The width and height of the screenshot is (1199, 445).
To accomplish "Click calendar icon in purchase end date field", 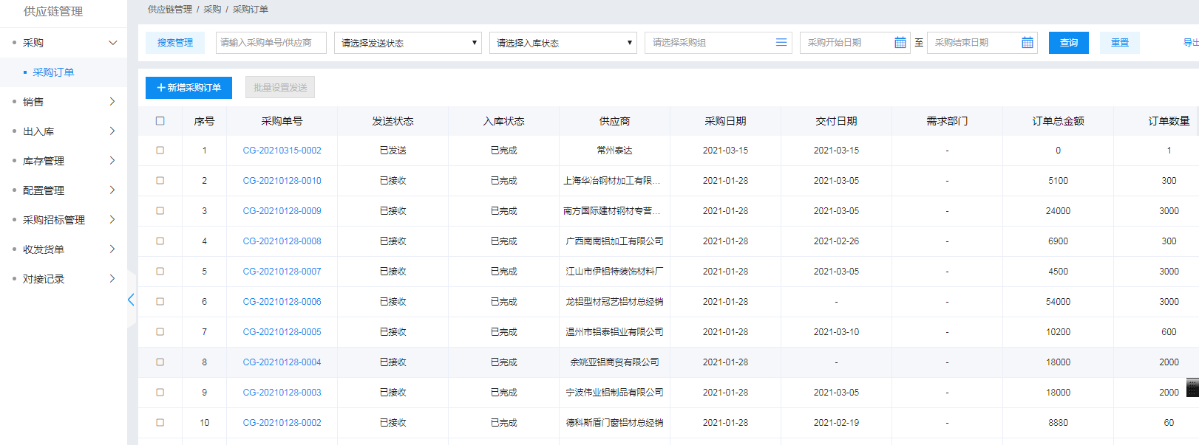I will click(1027, 43).
